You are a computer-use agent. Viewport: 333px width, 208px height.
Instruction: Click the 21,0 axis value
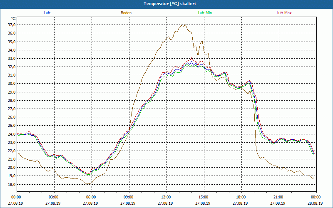[12, 159]
